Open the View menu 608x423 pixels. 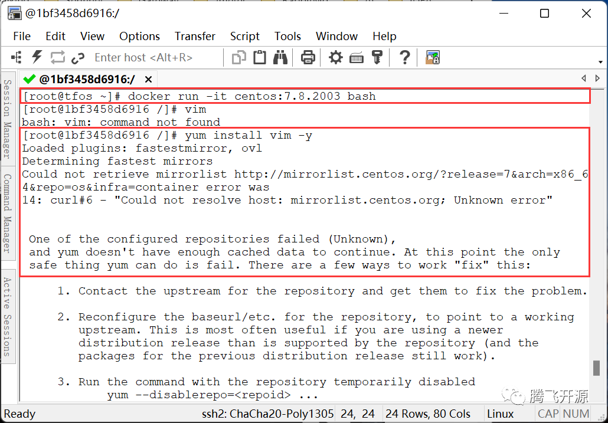coord(92,37)
